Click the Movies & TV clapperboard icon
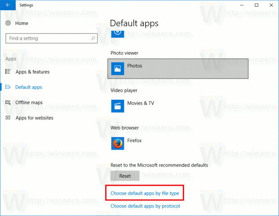279x216 pixels. click(x=118, y=106)
